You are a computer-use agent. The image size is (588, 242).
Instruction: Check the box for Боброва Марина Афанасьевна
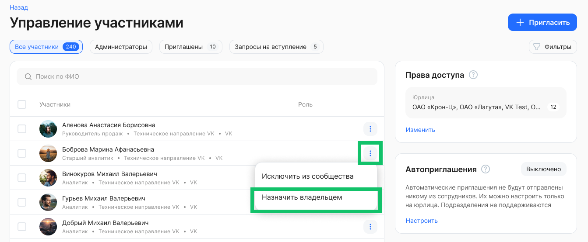pyautogui.click(x=22, y=153)
